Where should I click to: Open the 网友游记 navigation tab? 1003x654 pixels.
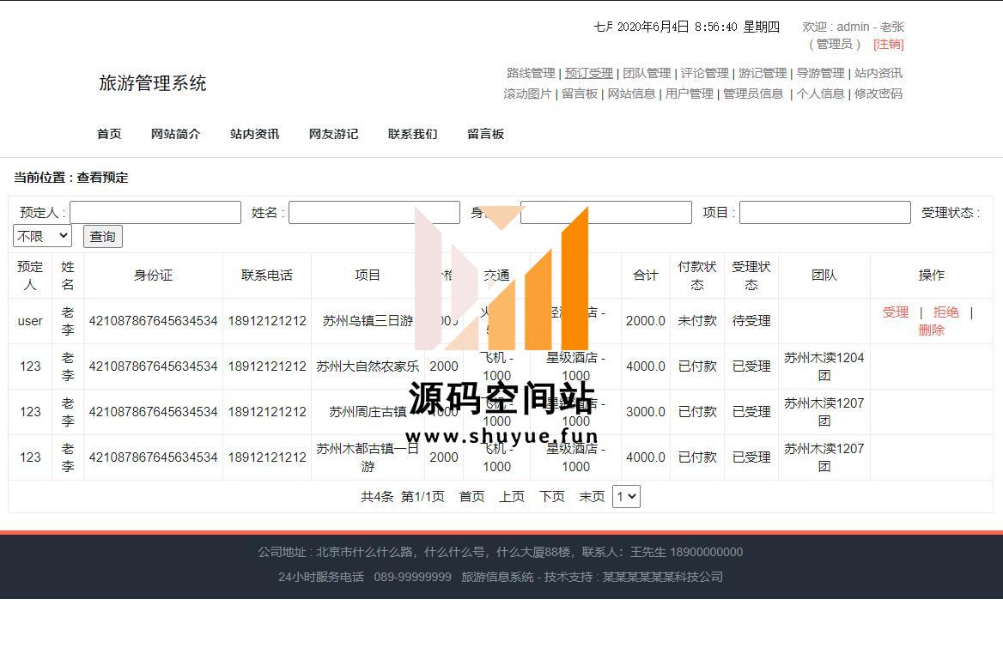(333, 134)
